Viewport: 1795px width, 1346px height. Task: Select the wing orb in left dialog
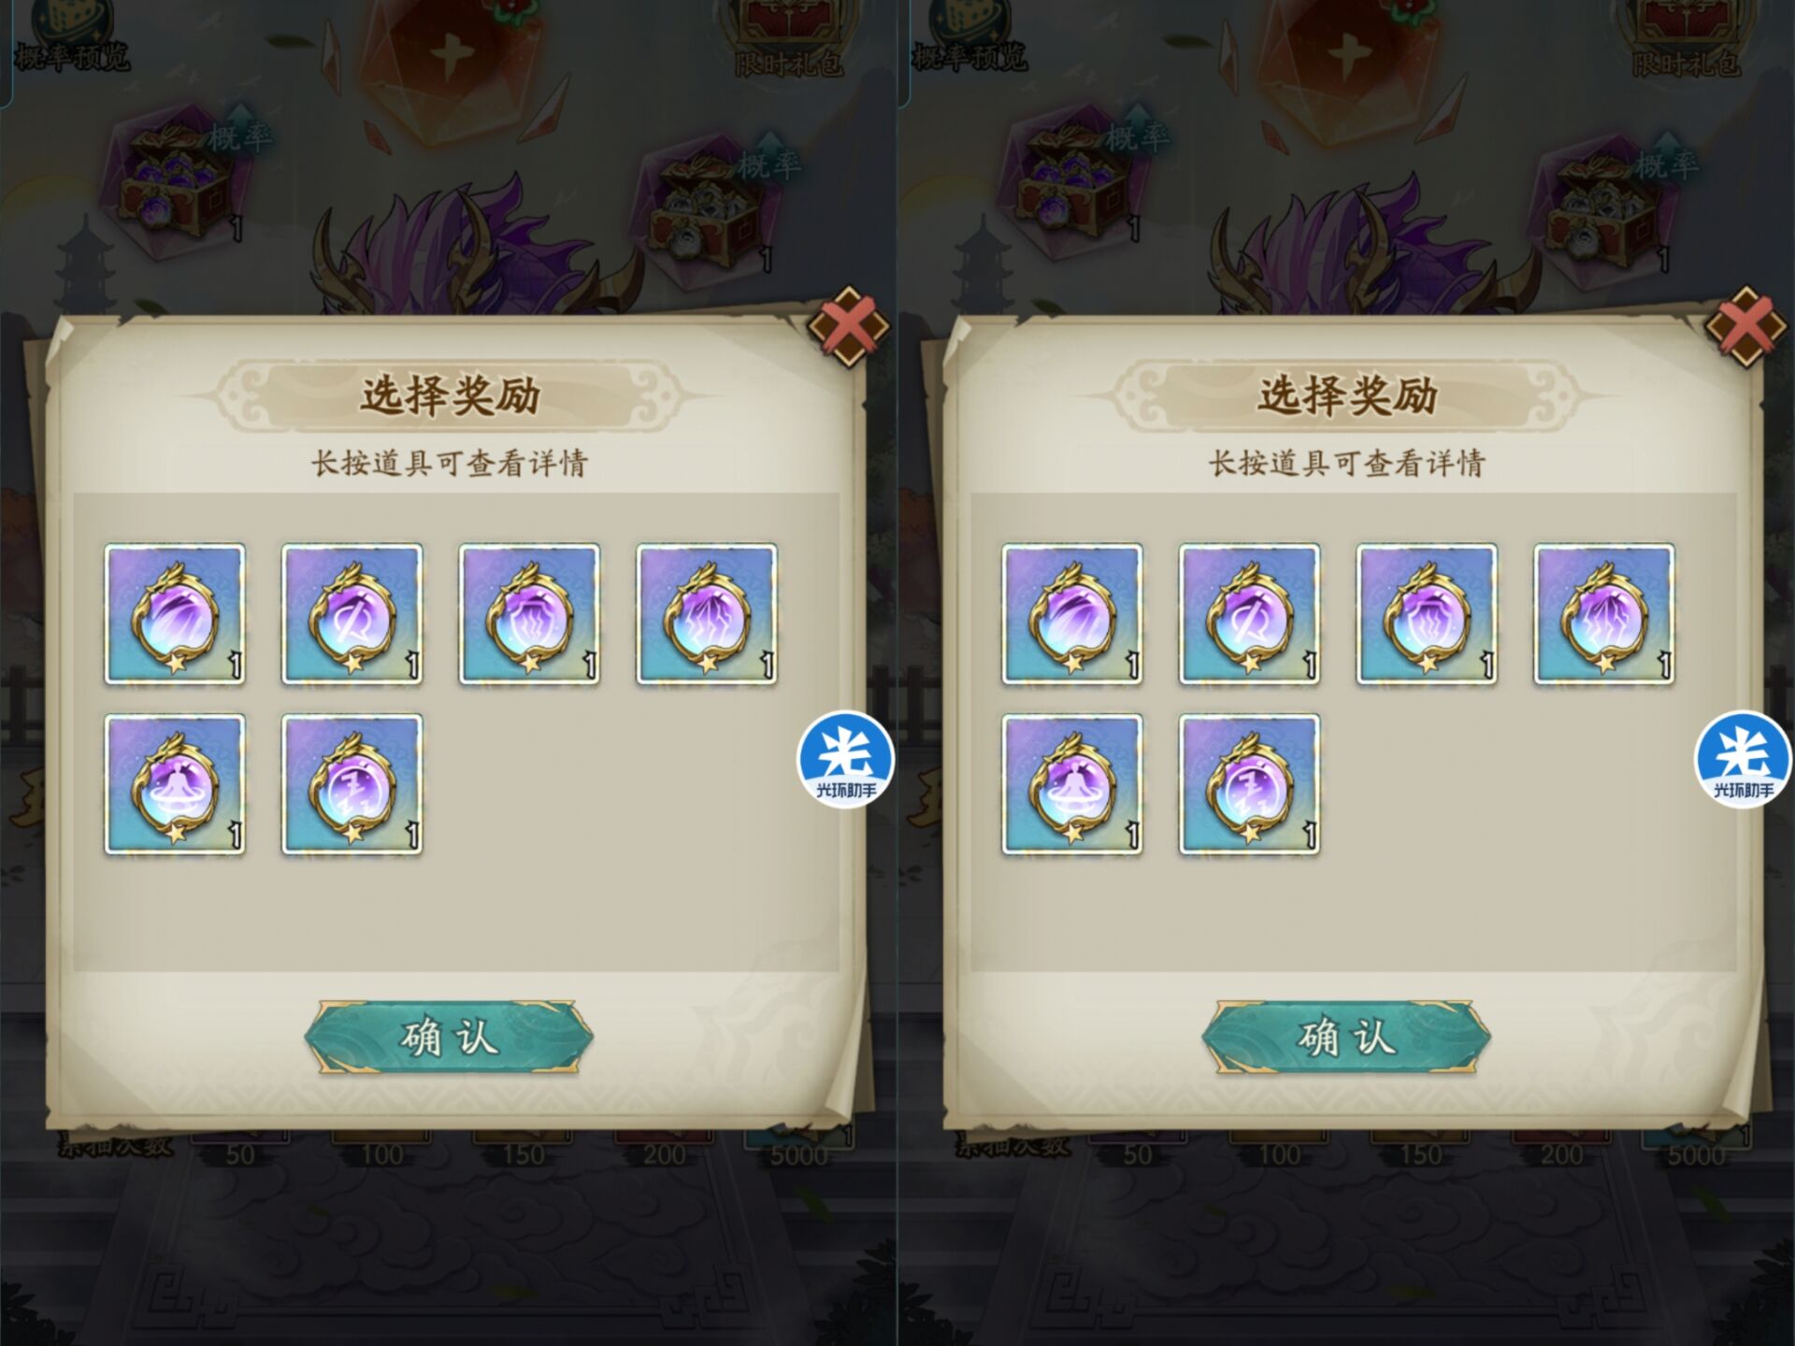coord(175,614)
